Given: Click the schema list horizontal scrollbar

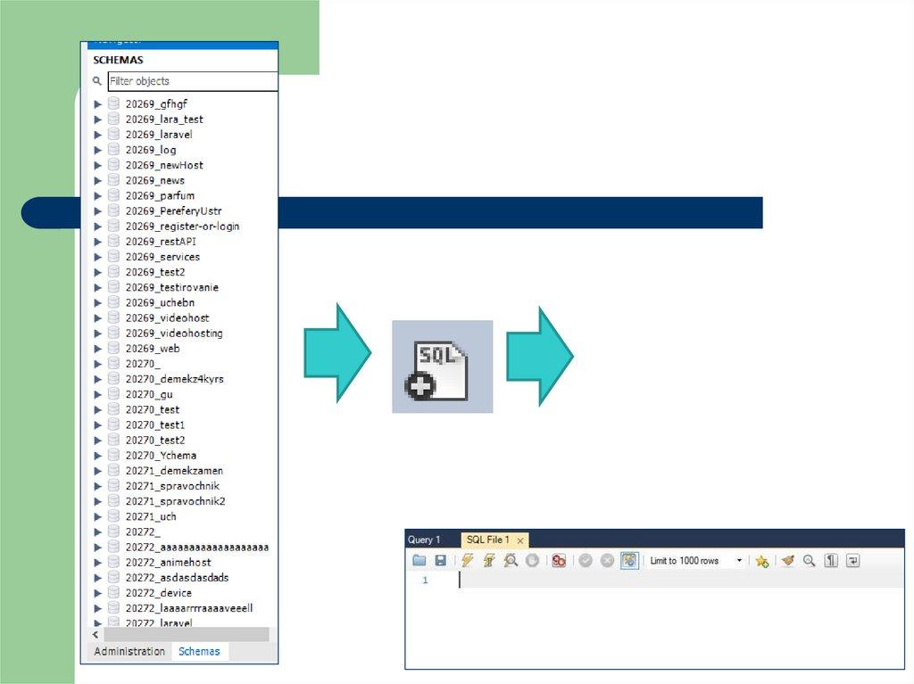Looking at the screenshot, I should tap(186, 635).
